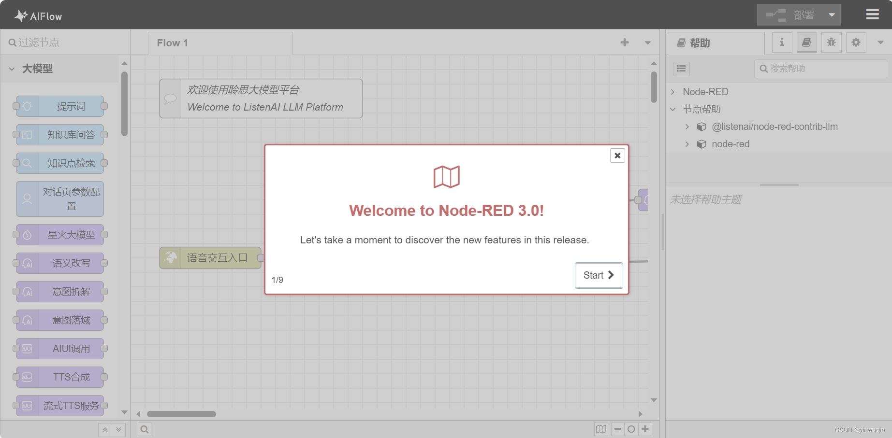
Task: Open the help book sidebar icon
Action: (x=806, y=42)
